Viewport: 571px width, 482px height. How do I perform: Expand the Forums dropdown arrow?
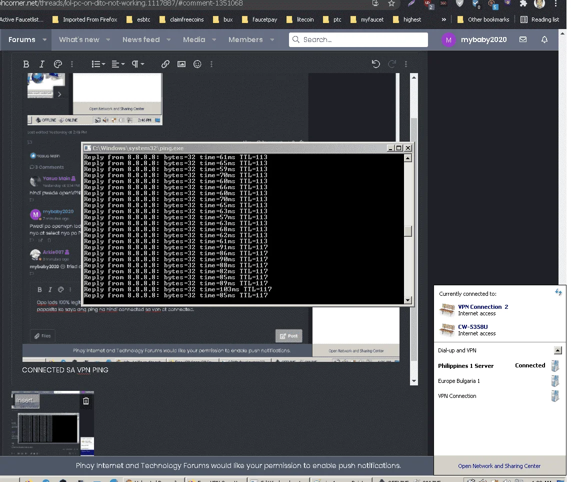tap(44, 40)
